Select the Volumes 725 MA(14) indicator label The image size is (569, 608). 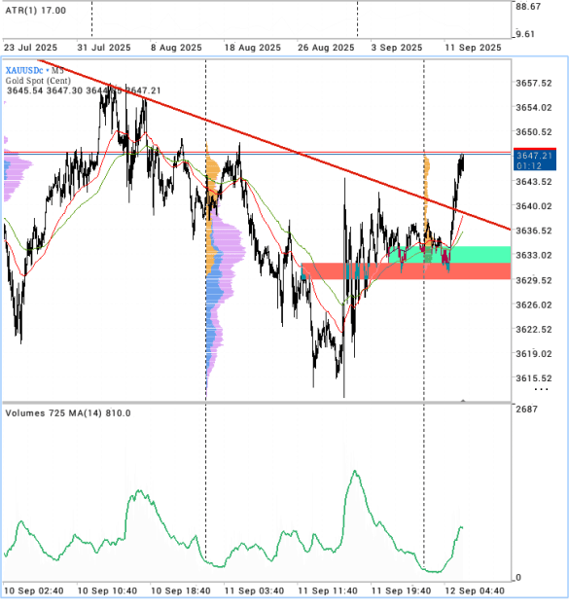click(x=68, y=413)
